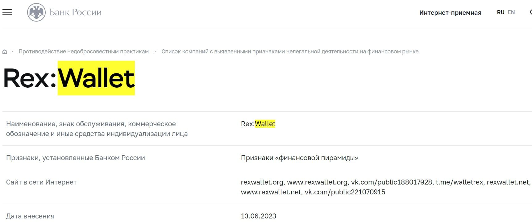Click the Наименование, знак обслуживания row label
Screen dimensions: 532x224
97,129
